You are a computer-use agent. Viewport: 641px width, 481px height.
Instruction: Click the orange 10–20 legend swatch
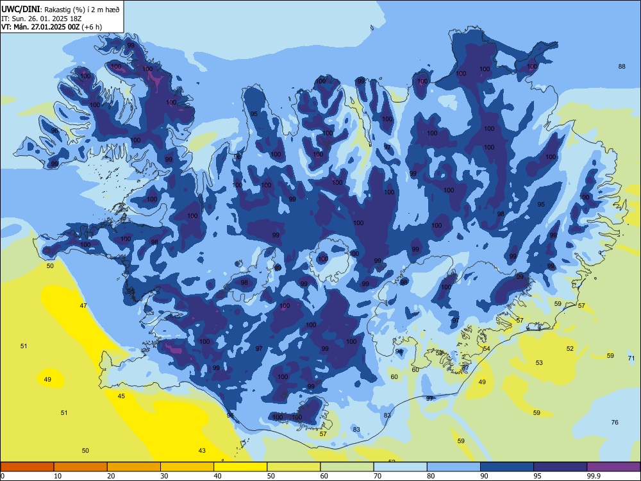[81, 467]
